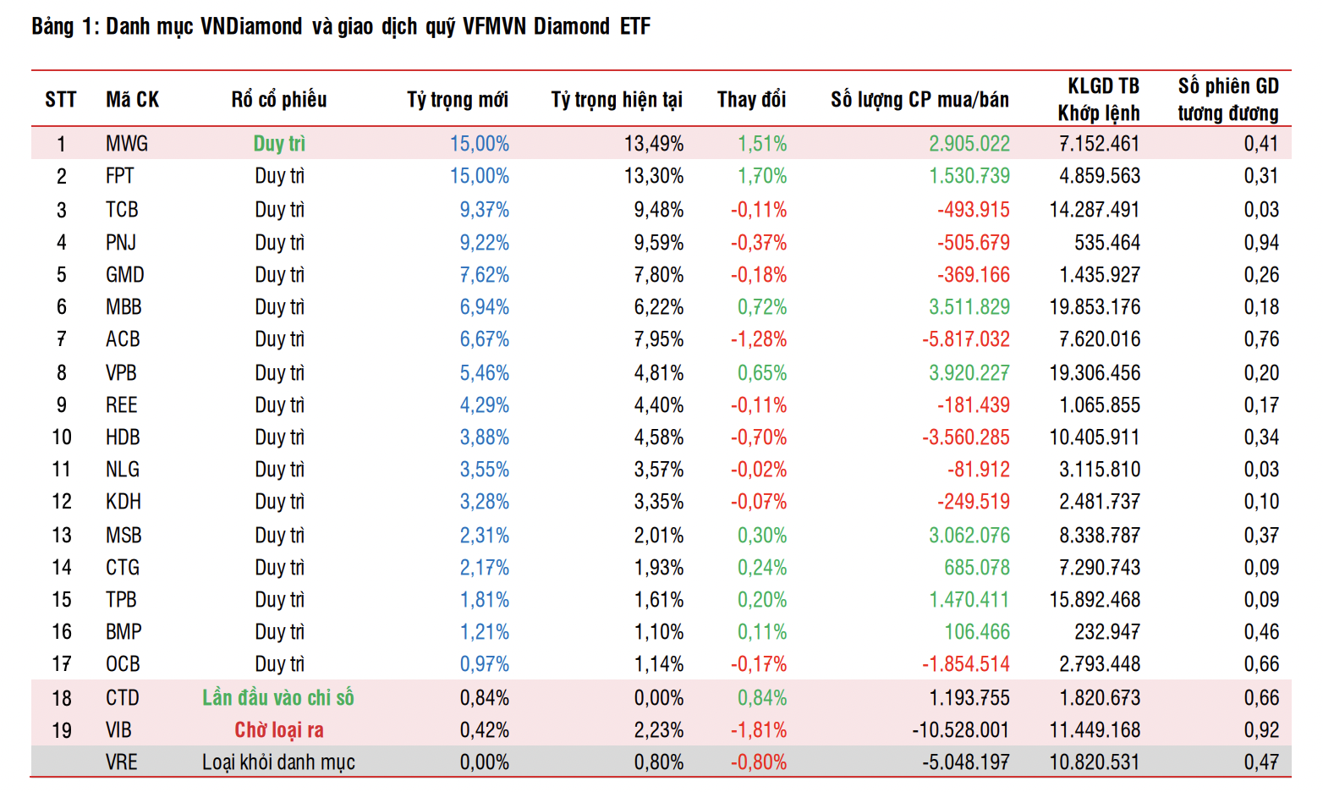1323x792 pixels.
Task: Click share quantity 1.530.739
Action: [x=969, y=176]
